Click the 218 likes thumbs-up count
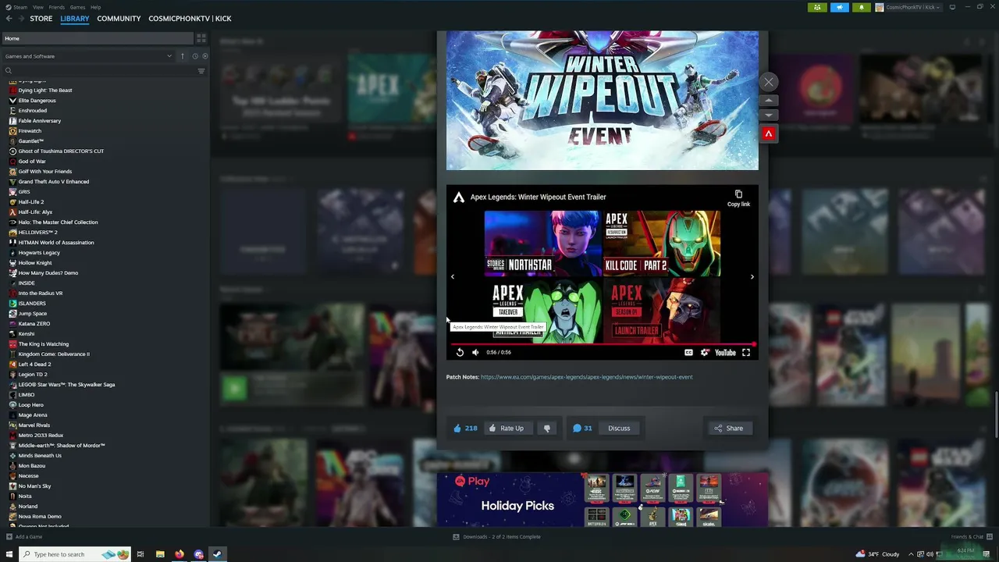The height and width of the screenshot is (562, 999). (465, 428)
